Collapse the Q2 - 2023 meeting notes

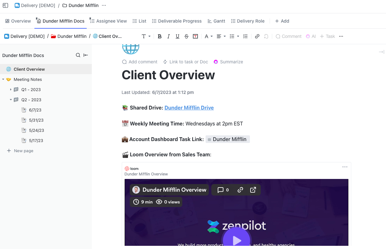tap(11, 100)
